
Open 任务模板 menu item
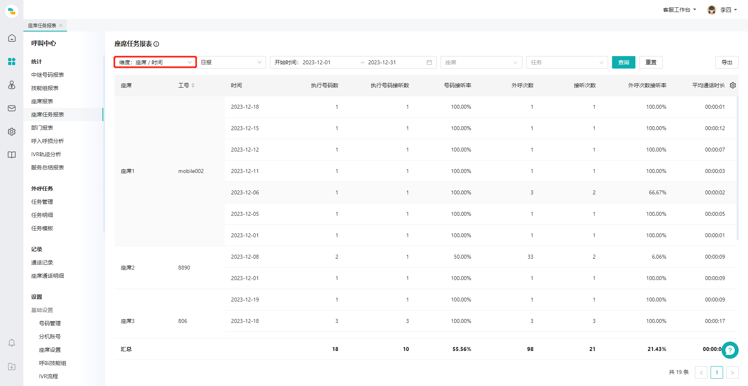click(42, 228)
